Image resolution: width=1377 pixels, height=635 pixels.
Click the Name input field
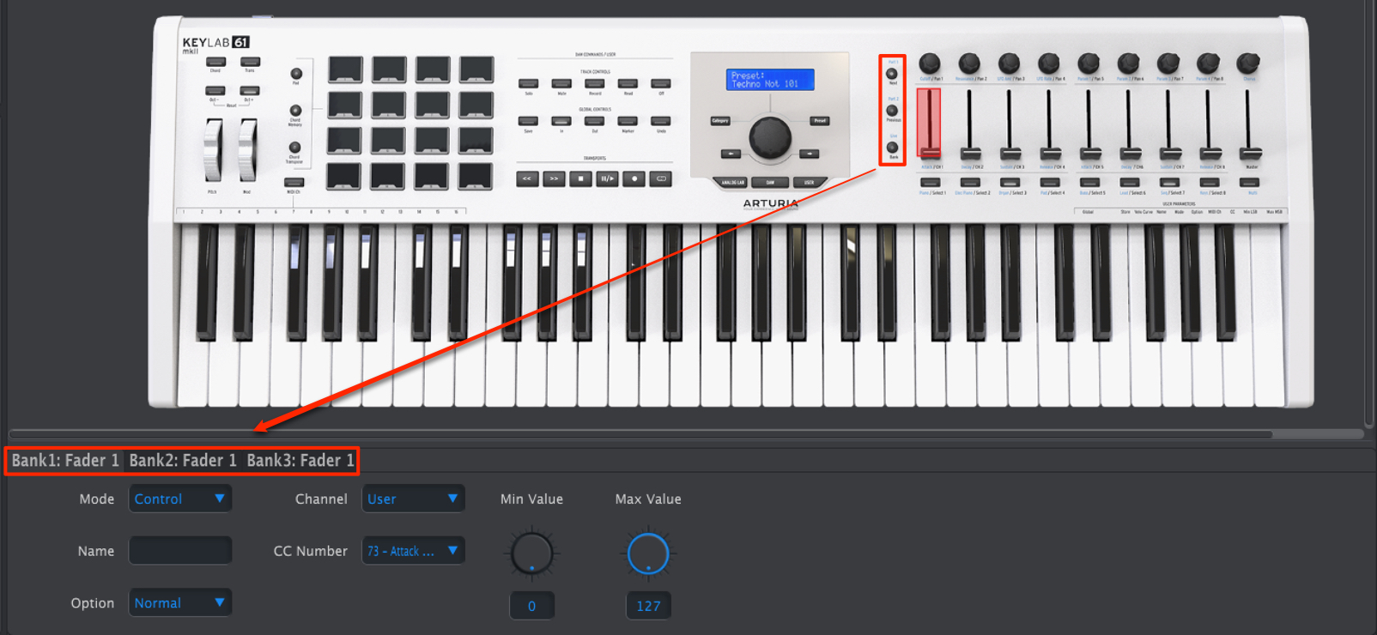(x=180, y=551)
